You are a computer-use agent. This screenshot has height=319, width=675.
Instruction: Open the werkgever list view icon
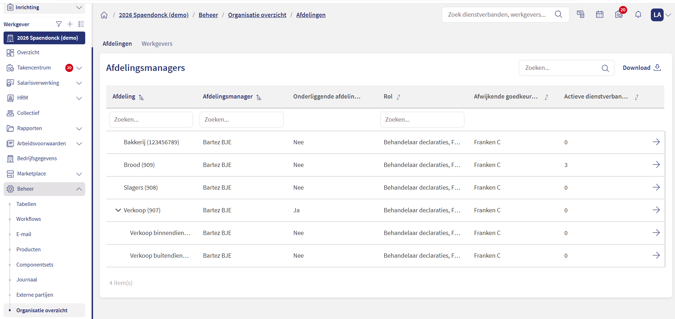click(81, 24)
